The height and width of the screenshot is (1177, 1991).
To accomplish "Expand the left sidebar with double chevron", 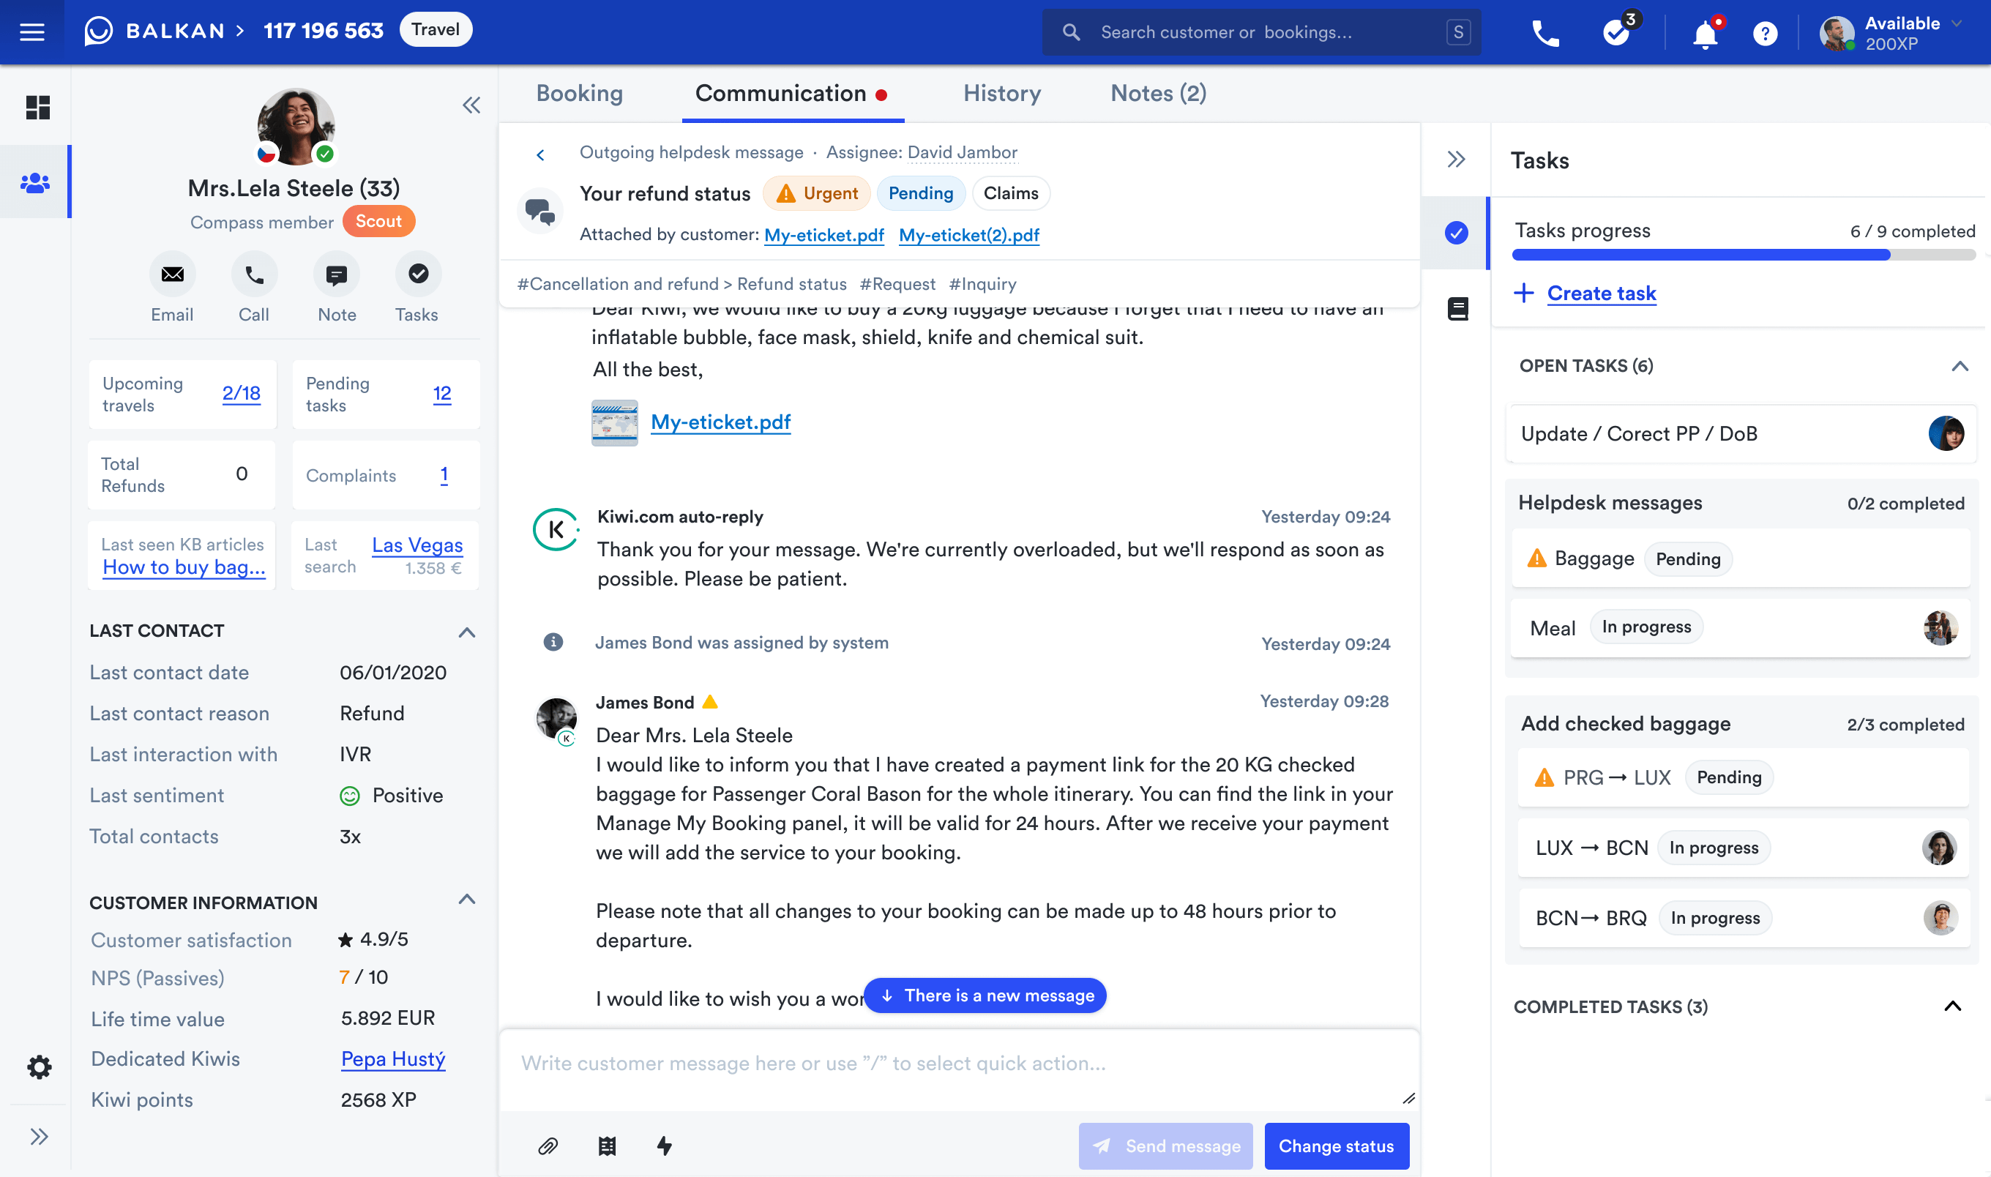I will [39, 1137].
